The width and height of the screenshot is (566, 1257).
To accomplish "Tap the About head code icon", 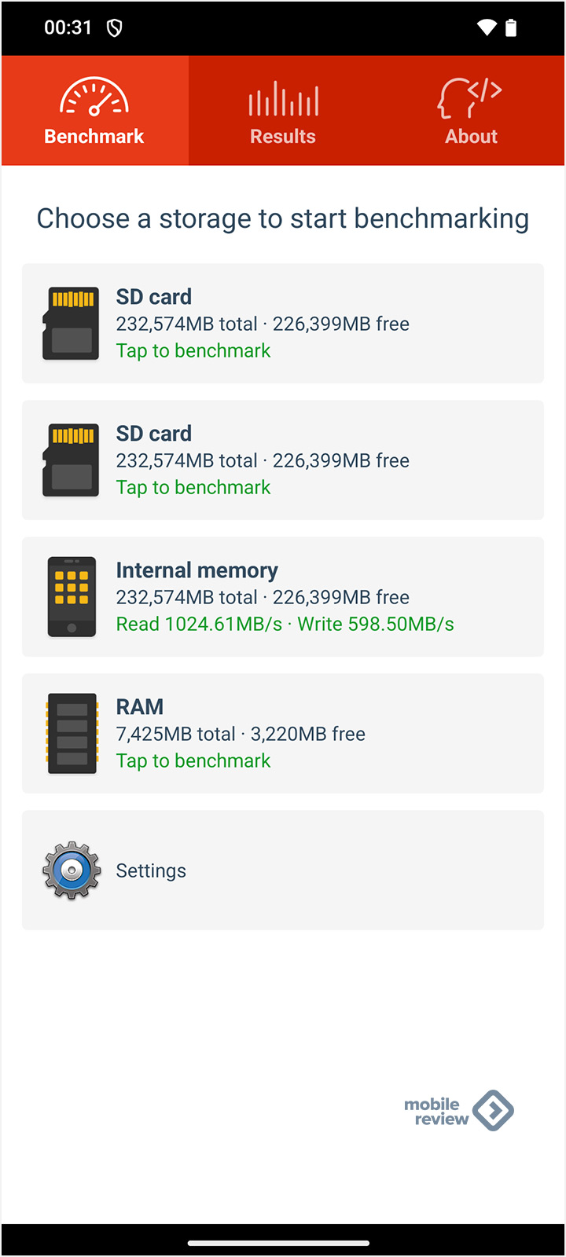I will pos(470,97).
